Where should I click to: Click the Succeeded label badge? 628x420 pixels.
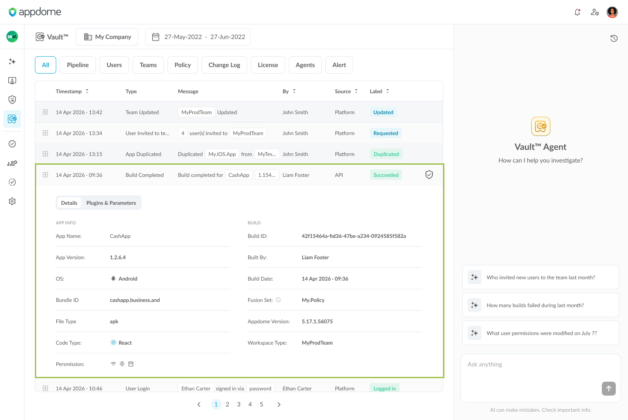pyautogui.click(x=386, y=175)
